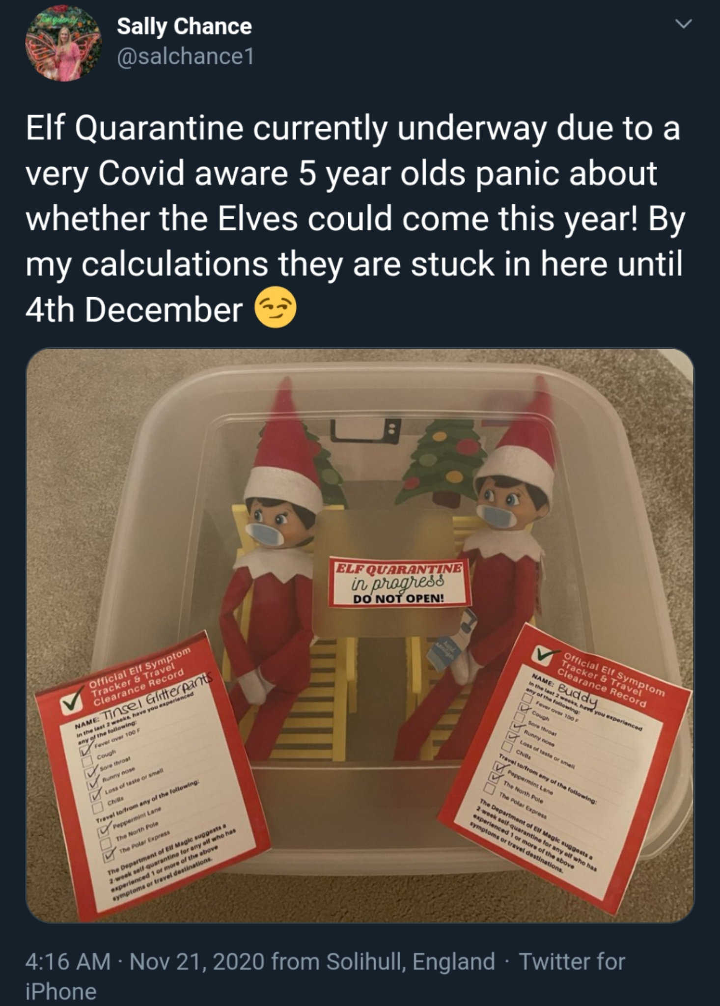Toggle the Chills checkbox on Tinsel's form

coord(97,807)
